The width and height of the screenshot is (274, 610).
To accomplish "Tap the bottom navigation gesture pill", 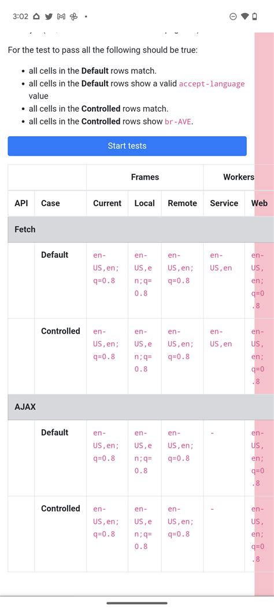I will [x=137, y=603].
